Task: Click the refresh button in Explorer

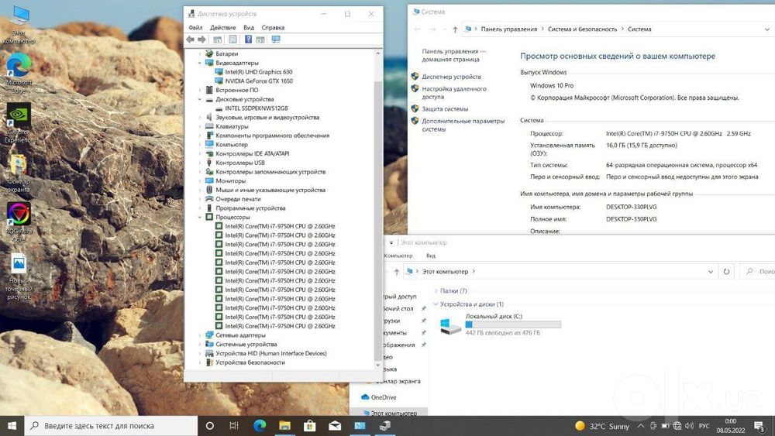Action: coord(726,272)
